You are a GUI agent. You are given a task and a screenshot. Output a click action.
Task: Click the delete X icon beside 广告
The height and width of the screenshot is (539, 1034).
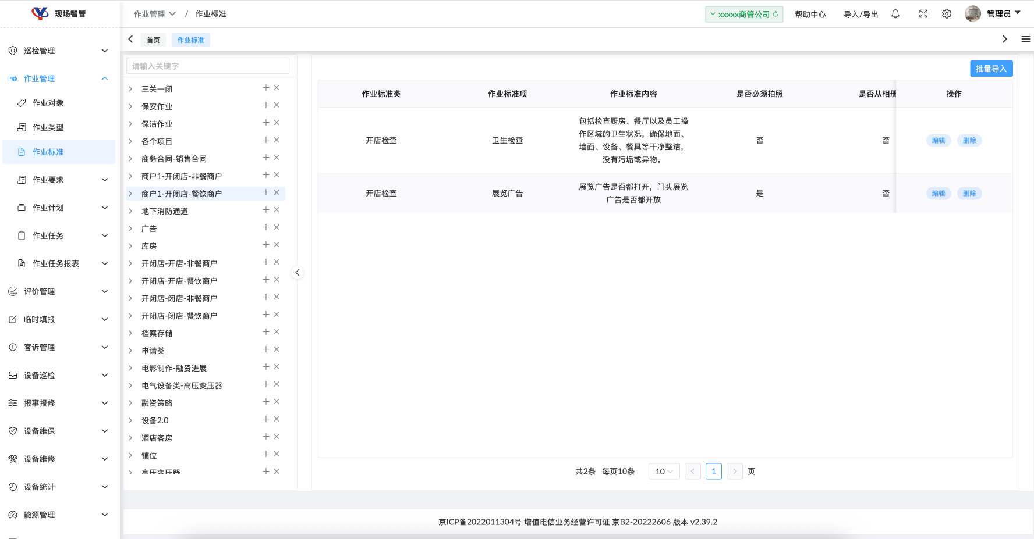(x=277, y=227)
